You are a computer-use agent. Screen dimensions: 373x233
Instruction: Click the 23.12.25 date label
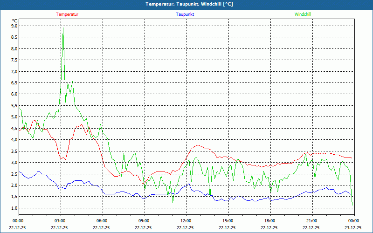(353, 228)
